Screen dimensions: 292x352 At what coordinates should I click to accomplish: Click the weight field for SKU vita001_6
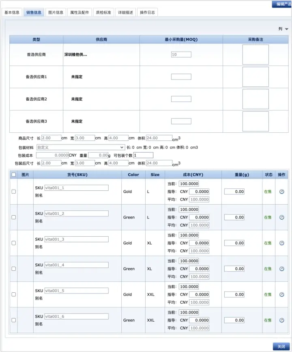(x=234, y=320)
